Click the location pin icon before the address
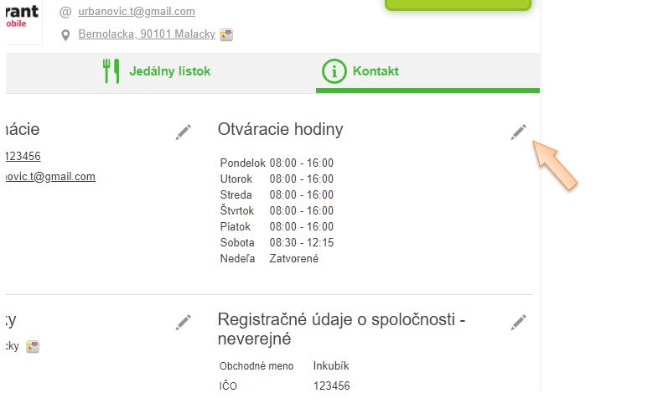This screenshot has width=658, height=409. [66, 34]
